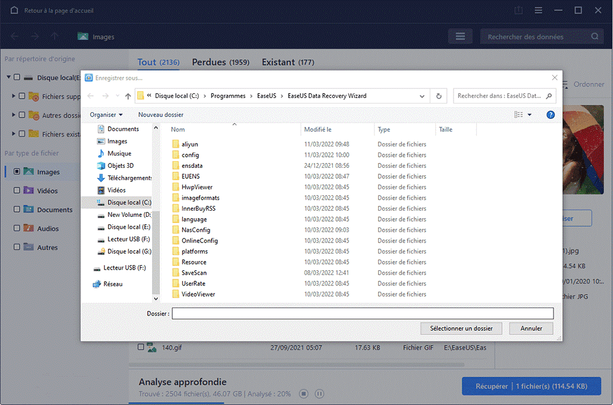Expand the Fichiers exist tree node
Viewport: 613px width, 405px height.
click(x=13, y=134)
